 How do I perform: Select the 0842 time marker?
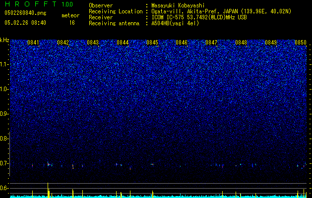point(62,43)
